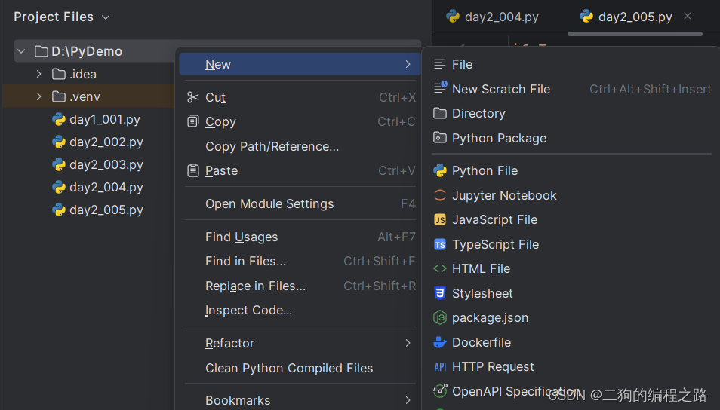
Task: Click the Jupyter Notebook icon
Action: click(x=440, y=195)
